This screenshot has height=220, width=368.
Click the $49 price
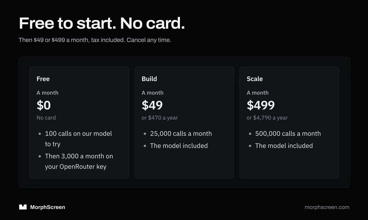(x=152, y=105)
